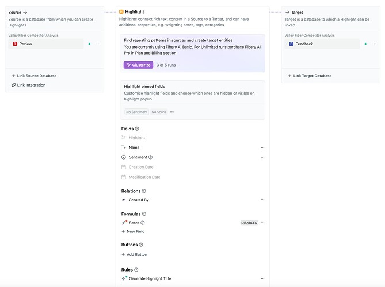Click the Clusterize AI button
Screen dimensions: 385x287
click(x=138, y=65)
